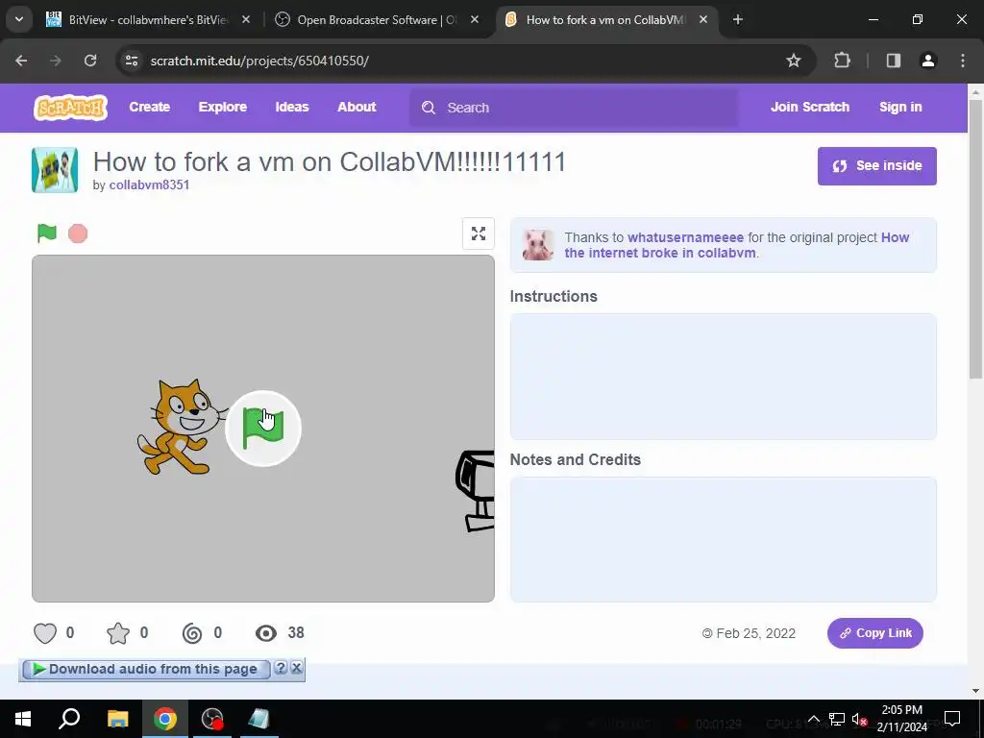Click the Feb 25, 2022 date text
Viewport: 984px width, 738px height.
click(755, 633)
